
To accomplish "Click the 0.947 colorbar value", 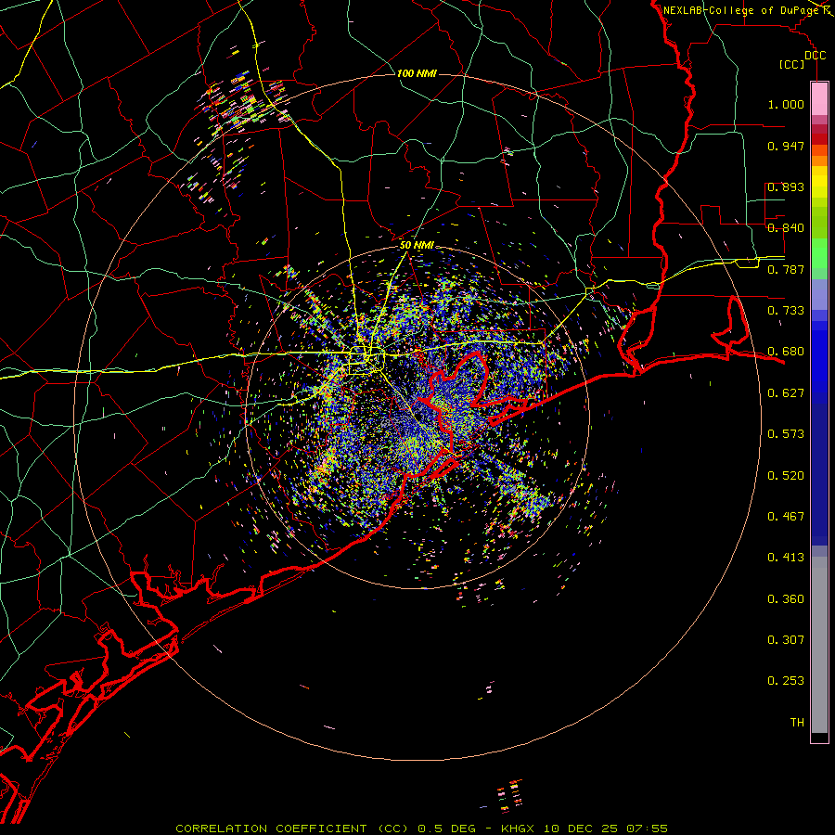I will point(786,146).
